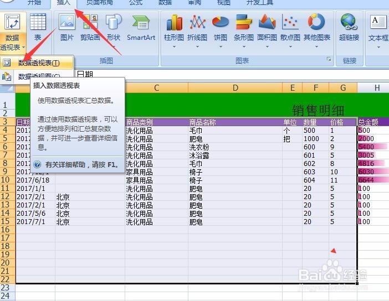Insert Scatter chart (散点图) icon

point(290,22)
